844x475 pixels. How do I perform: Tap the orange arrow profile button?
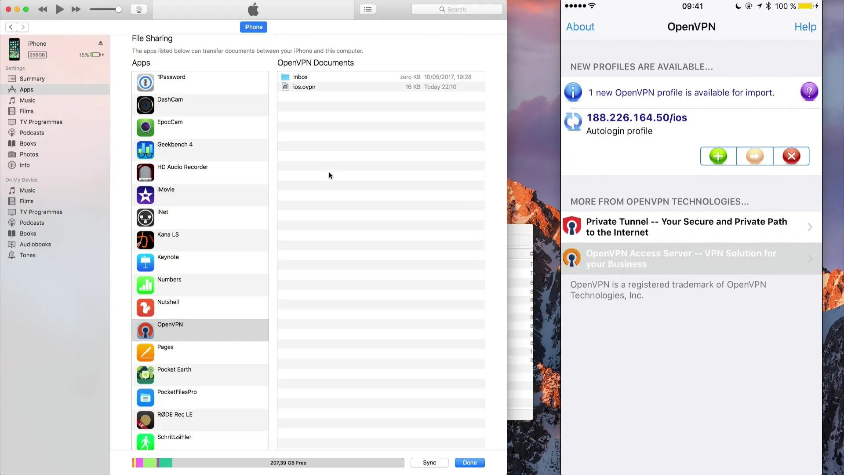(x=755, y=156)
